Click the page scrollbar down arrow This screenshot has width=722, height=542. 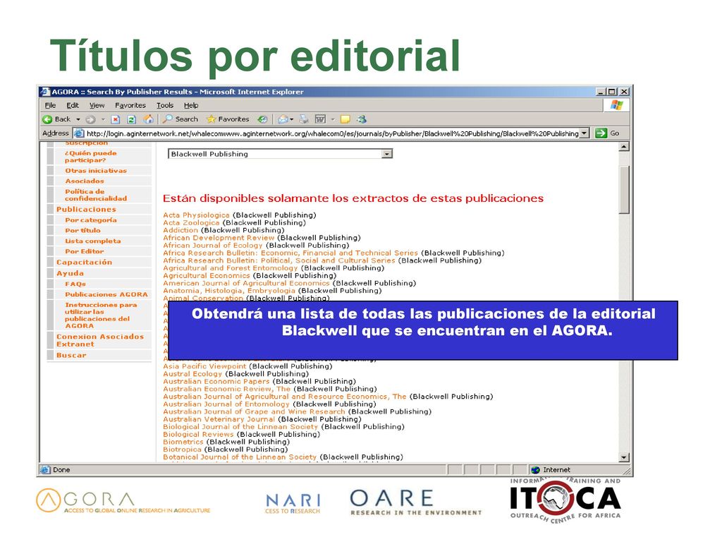[624, 457]
